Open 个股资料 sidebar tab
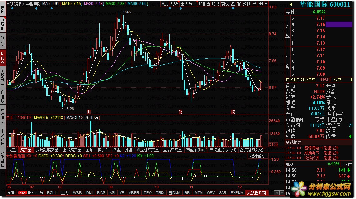This screenshot has height=199, width=356. (x=3, y=77)
